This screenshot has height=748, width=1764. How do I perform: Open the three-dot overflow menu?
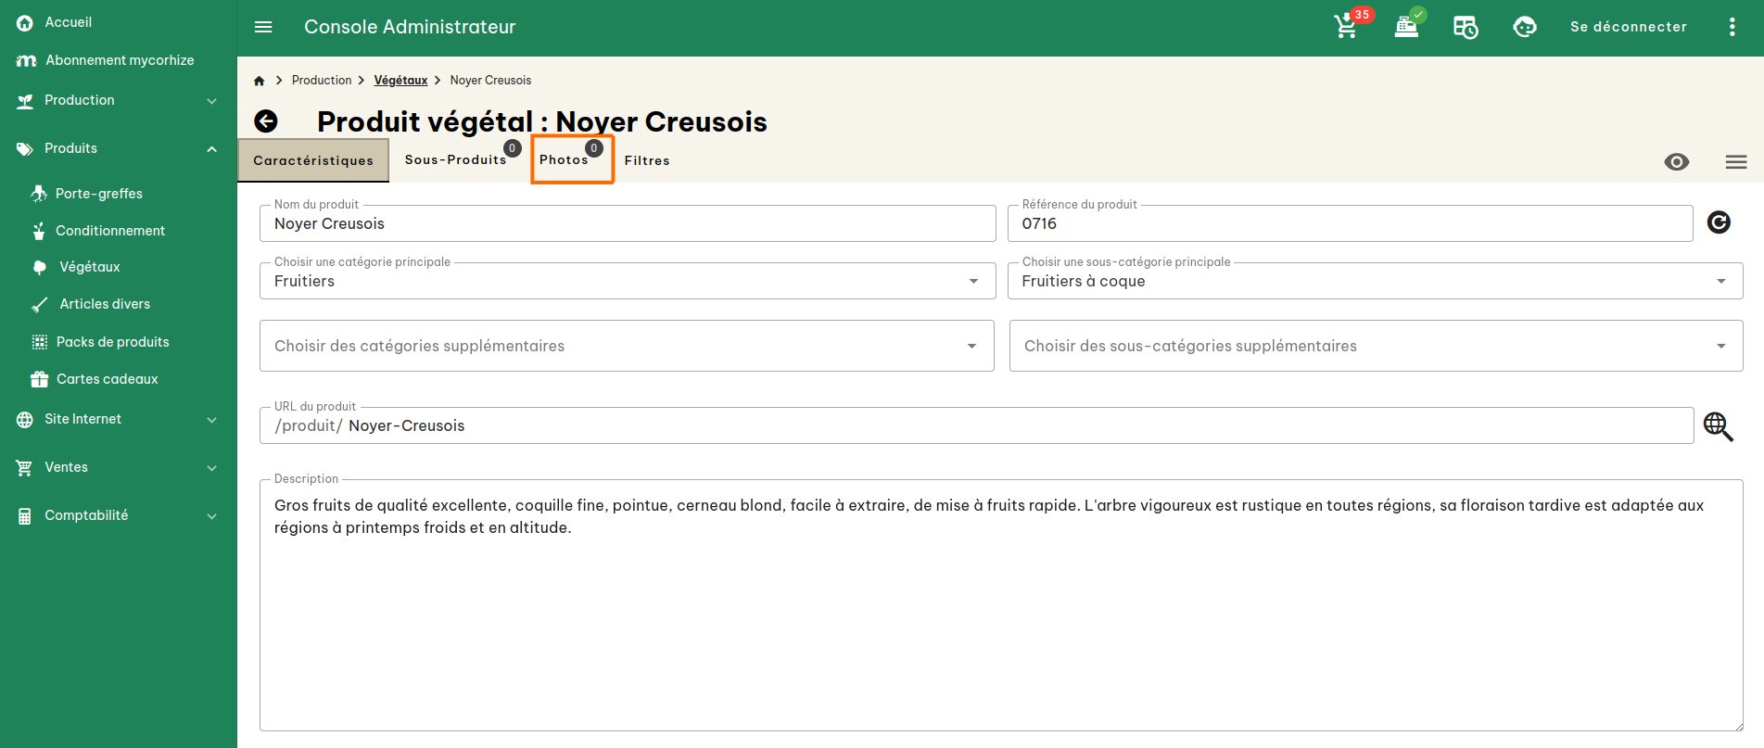(1732, 27)
